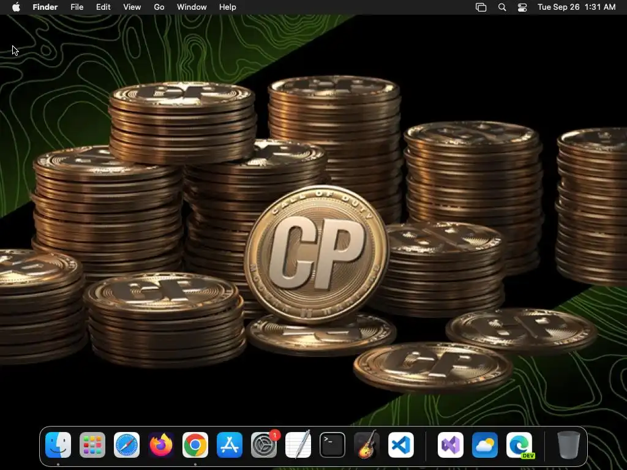Open the Edit menu
Screen dimensions: 627x470
coord(103,7)
